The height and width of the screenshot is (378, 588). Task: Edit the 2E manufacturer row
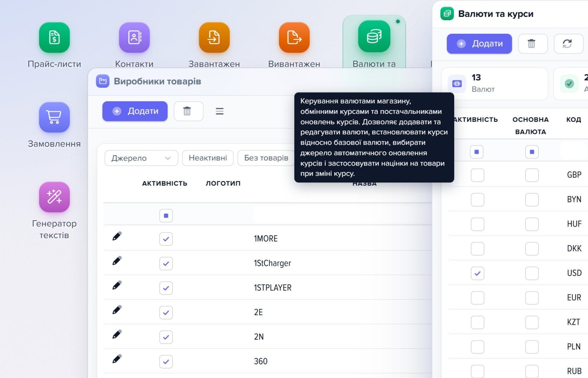click(117, 310)
